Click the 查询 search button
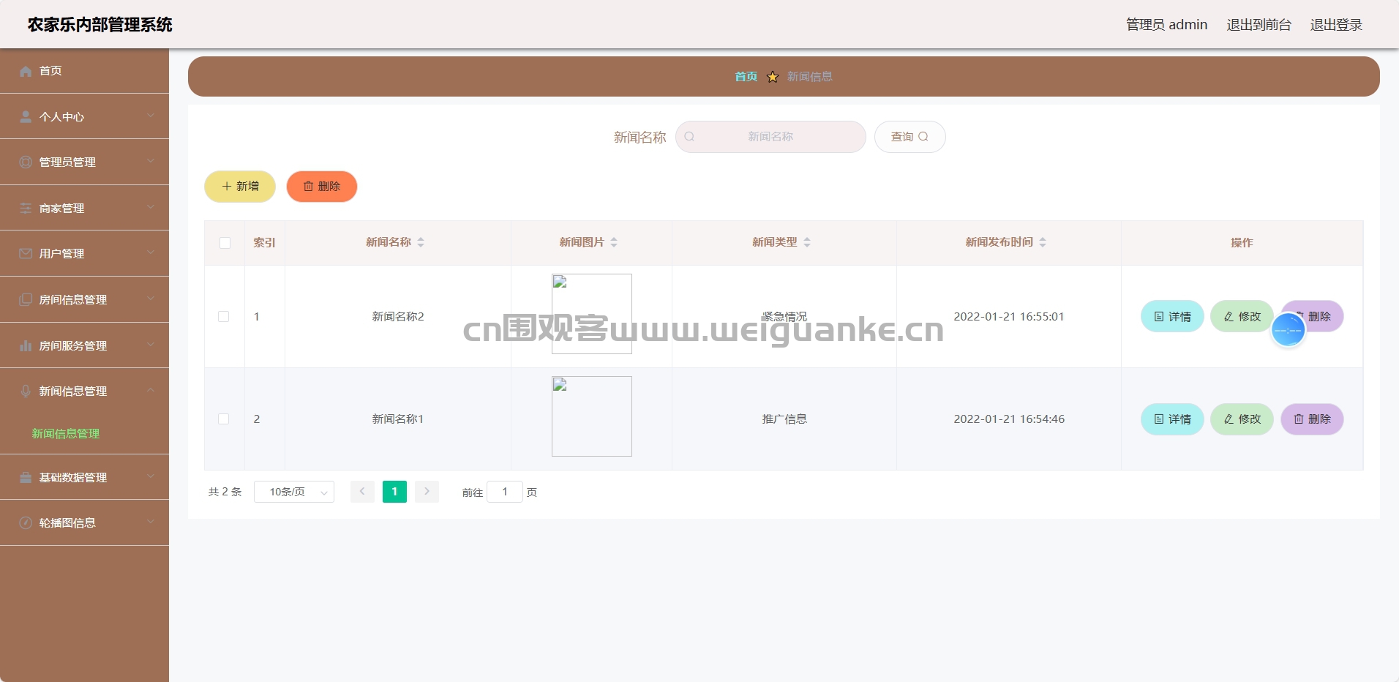This screenshot has width=1399, height=682. [909, 137]
